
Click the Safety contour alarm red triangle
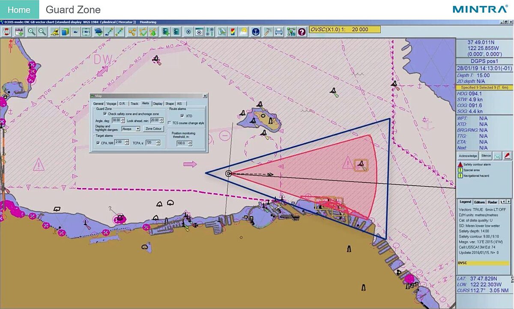click(x=460, y=164)
